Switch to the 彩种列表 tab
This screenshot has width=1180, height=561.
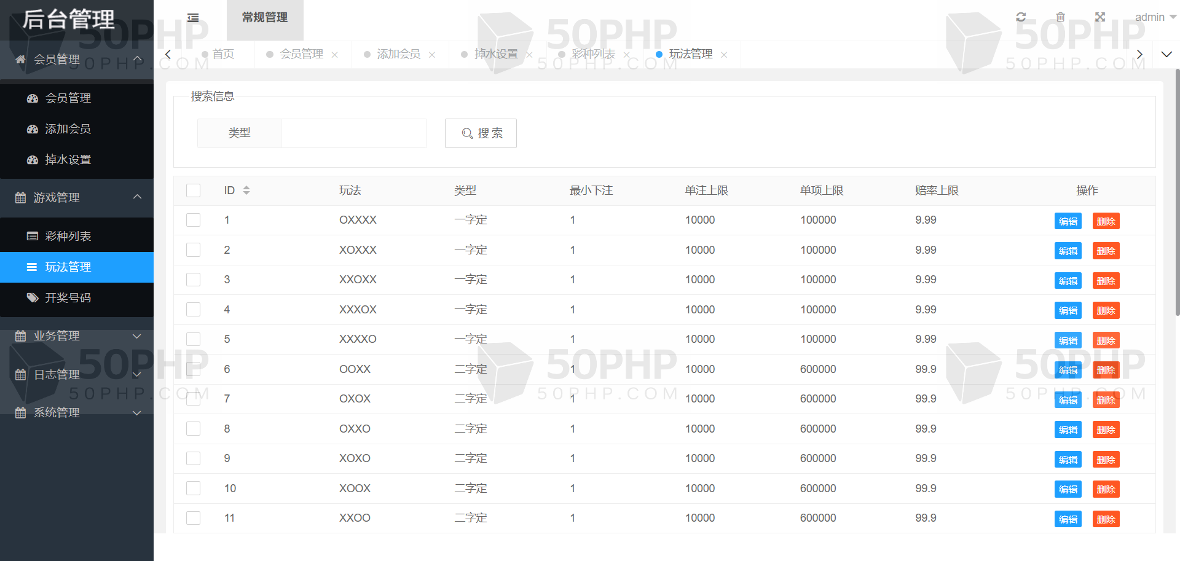coord(593,54)
